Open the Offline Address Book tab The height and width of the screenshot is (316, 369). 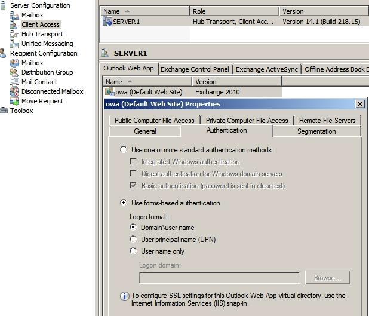[336, 69]
